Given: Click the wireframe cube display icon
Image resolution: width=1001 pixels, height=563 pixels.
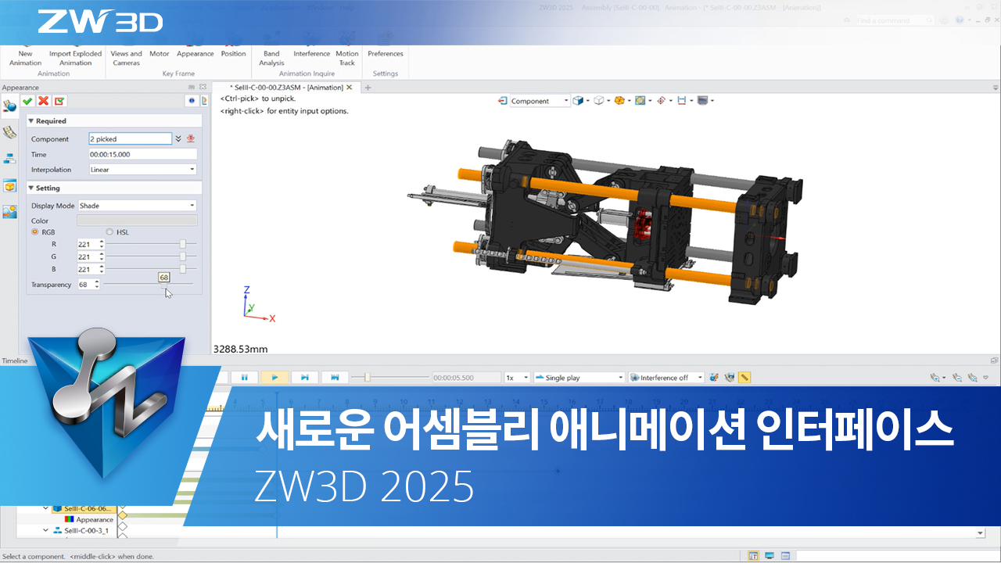Looking at the screenshot, I should 598,101.
